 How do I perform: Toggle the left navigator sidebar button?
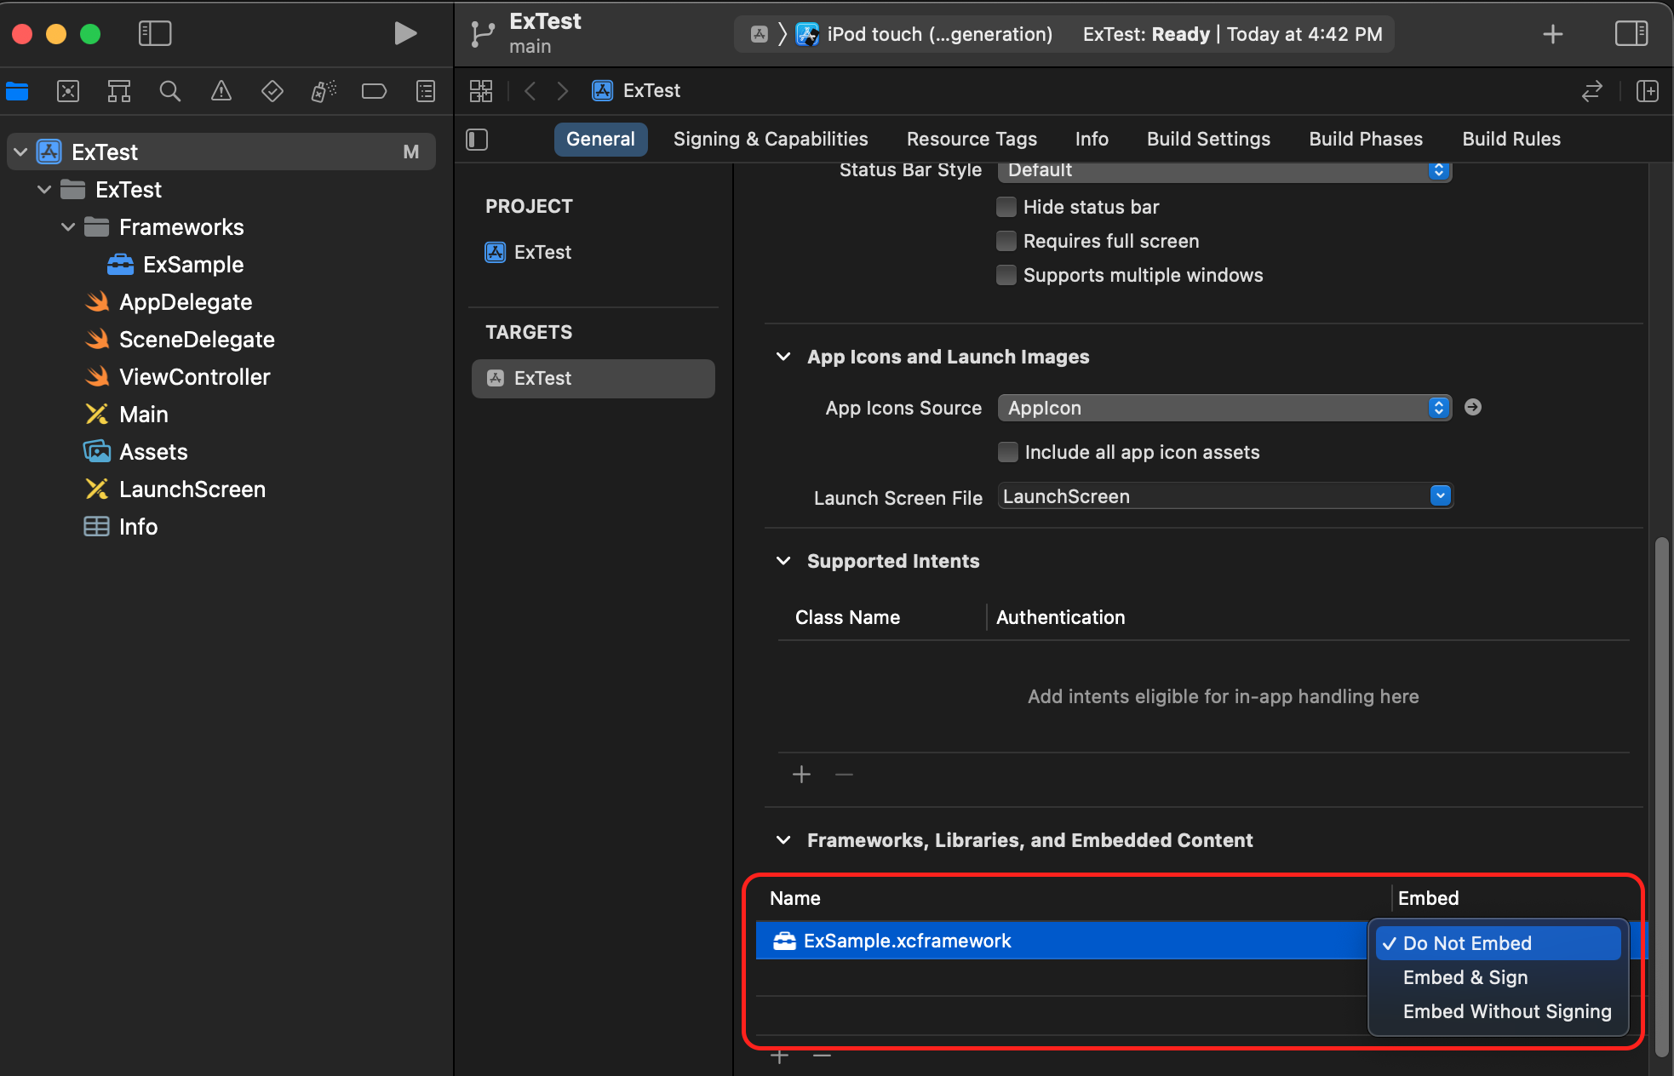pos(155,34)
